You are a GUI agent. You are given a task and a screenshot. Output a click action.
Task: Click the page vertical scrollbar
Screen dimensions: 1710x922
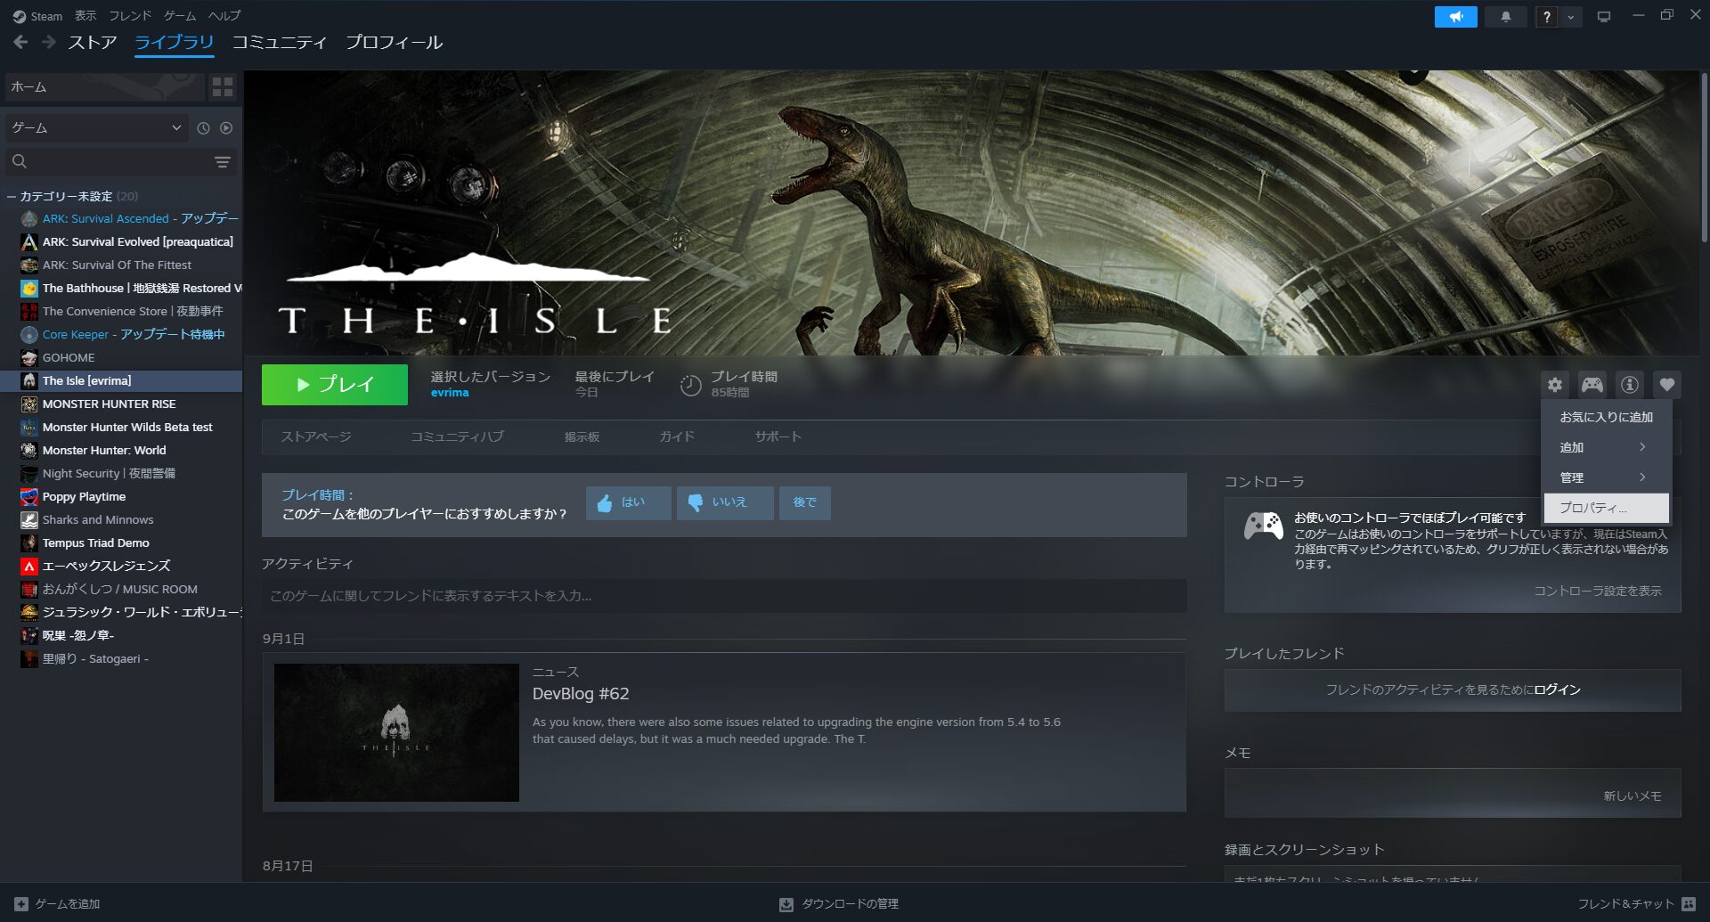1704,156
